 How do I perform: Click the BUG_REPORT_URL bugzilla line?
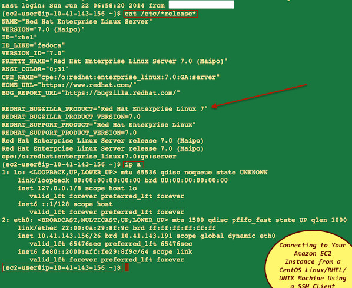[x=91, y=93]
